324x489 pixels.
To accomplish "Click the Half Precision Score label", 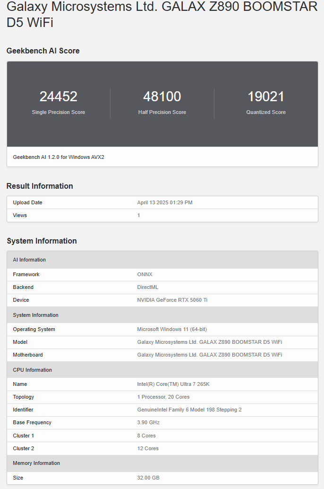I will pos(162,112).
